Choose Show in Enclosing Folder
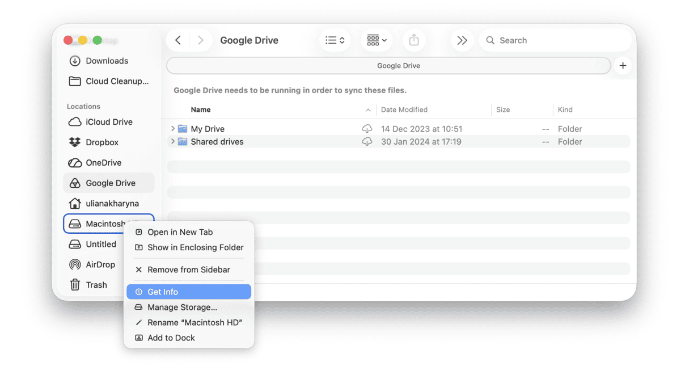 point(189,247)
